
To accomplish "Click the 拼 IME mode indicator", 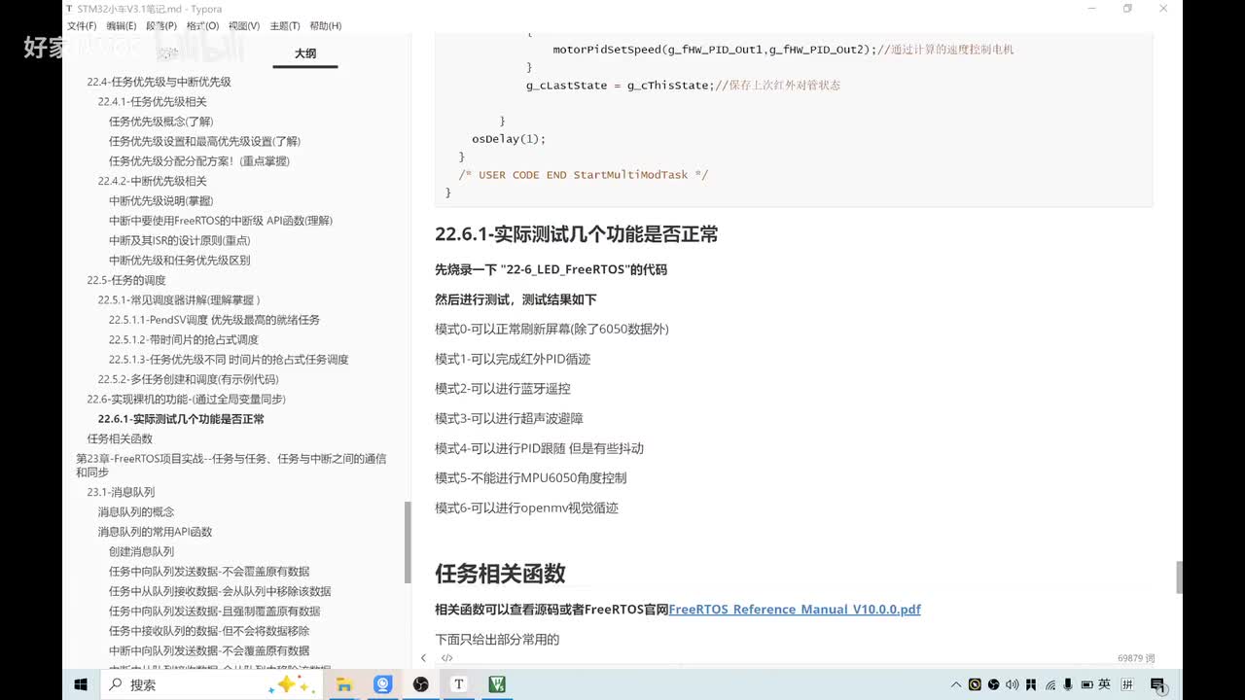I will pyautogui.click(x=1127, y=684).
